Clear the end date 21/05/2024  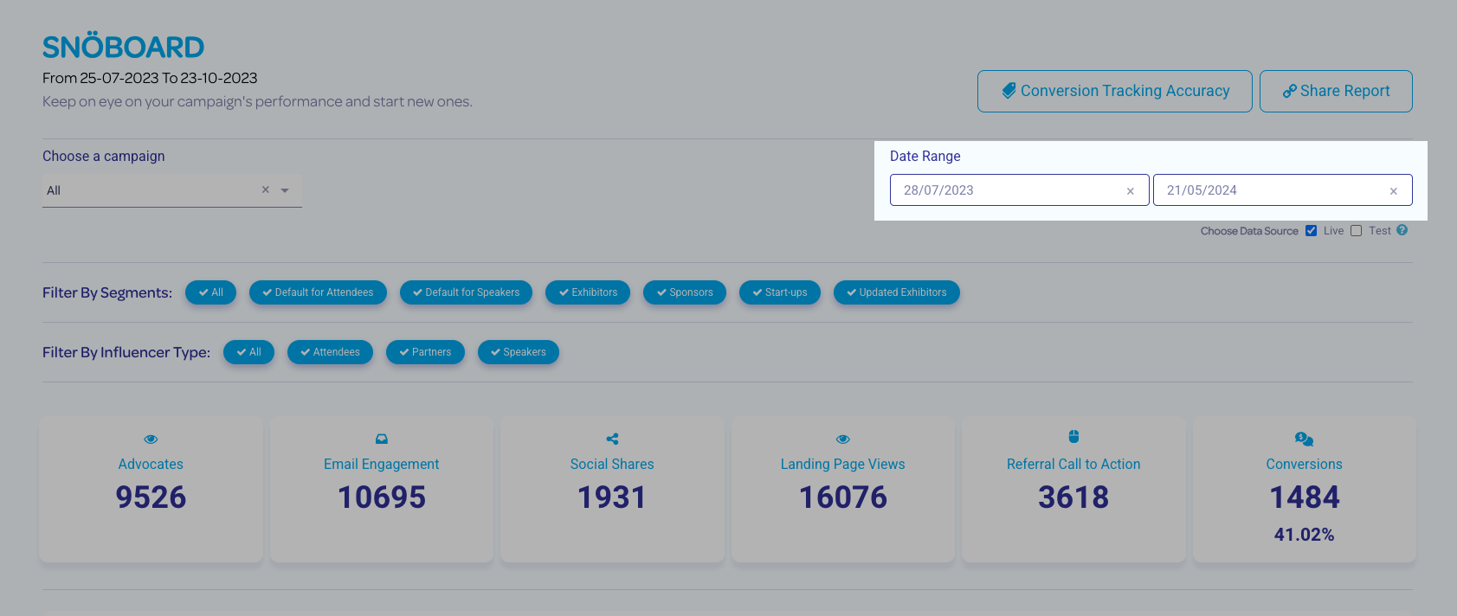(1393, 191)
